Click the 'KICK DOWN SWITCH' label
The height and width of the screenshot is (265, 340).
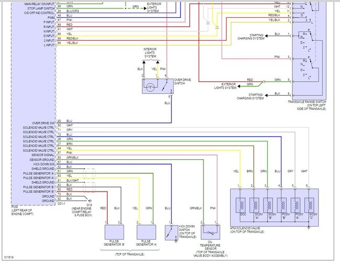pyautogui.click(x=187, y=228)
